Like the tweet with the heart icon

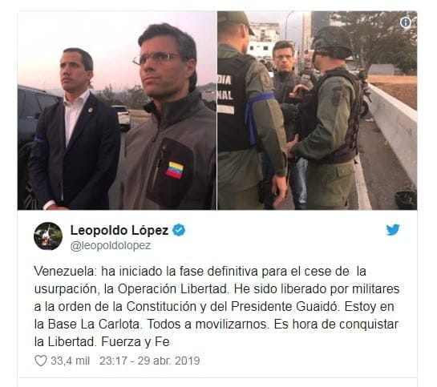click(x=41, y=361)
